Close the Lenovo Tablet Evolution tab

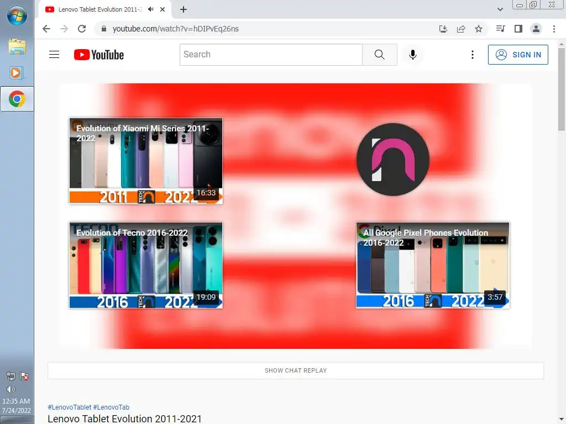[x=163, y=9]
